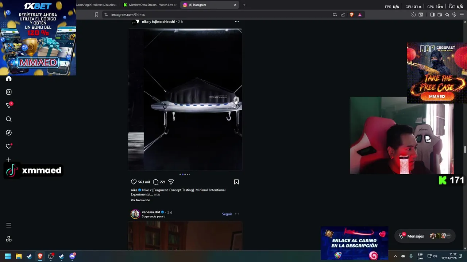Share this page via address bar icon
467x262 pixels.
coord(343,15)
